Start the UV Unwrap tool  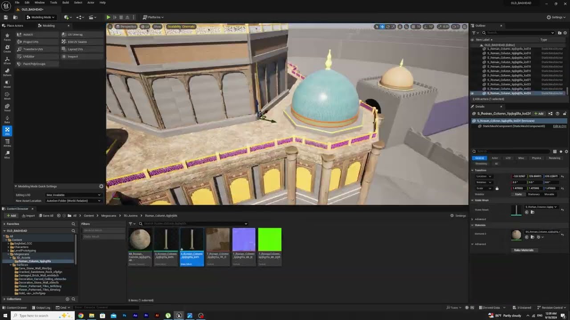82,35
